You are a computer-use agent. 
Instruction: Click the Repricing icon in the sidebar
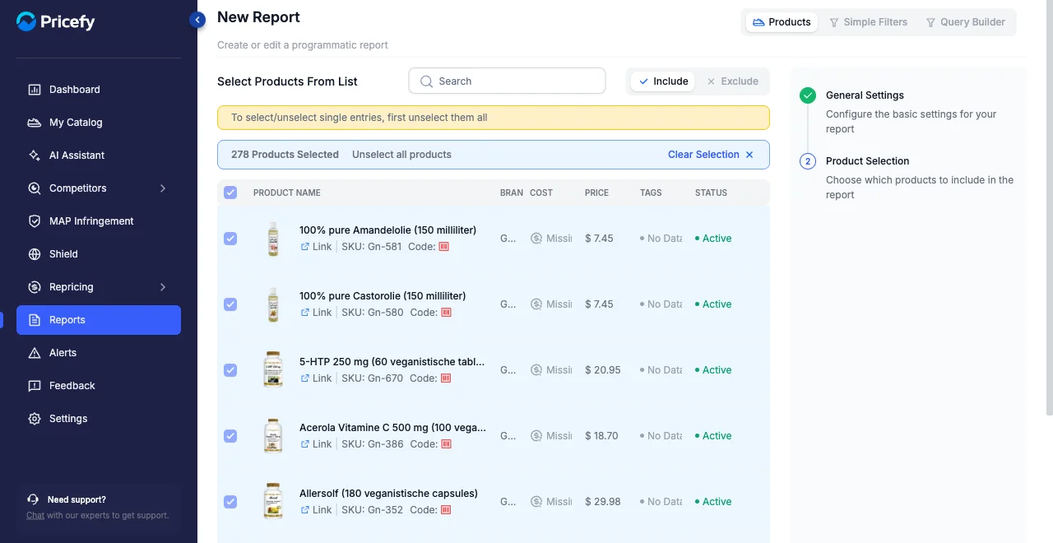[35, 287]
